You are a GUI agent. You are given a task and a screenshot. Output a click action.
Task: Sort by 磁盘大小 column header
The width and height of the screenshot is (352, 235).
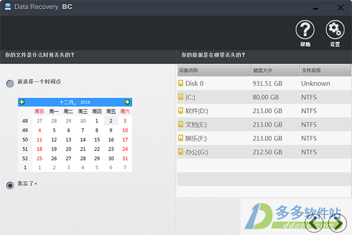pyautogui.click(x=276, y=70)
